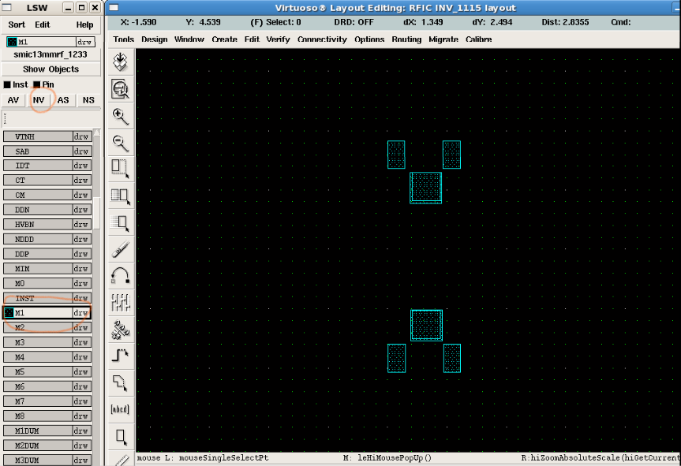The image size is (681, 466).
Task: Click the Zoom In magnifier icon
Action: pos(120,117)
